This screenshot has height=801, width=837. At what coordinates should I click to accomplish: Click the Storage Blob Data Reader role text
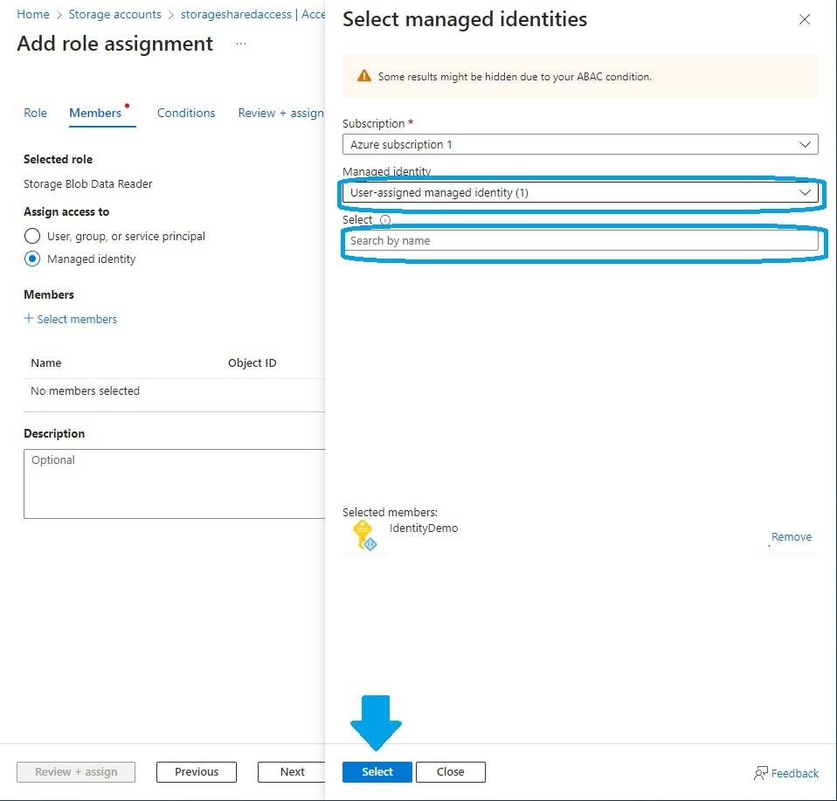88,184
